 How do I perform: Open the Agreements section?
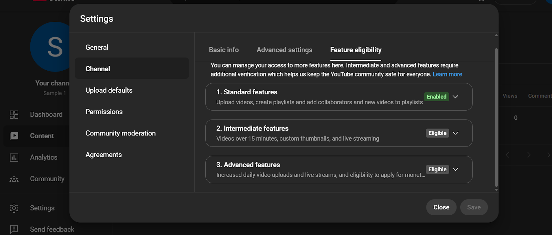[132, 155]
